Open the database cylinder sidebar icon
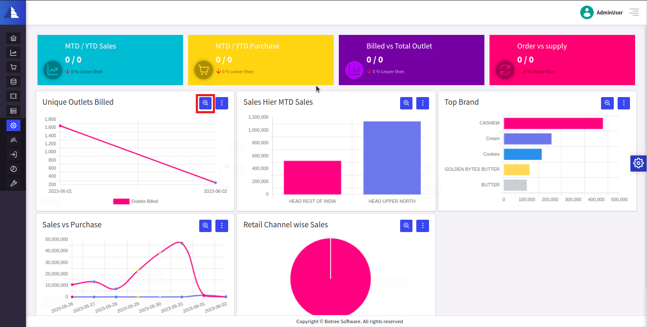647x327 pixels. click(14, 82)
